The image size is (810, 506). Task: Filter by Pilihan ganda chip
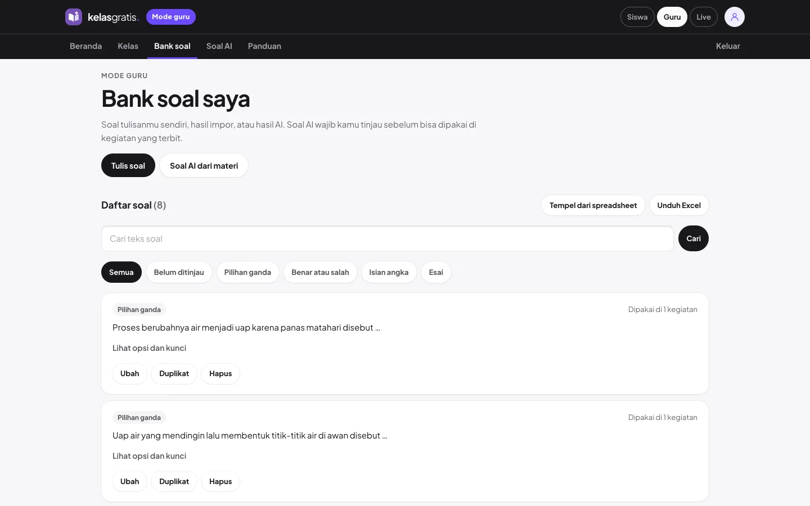(x=247, y=272)
